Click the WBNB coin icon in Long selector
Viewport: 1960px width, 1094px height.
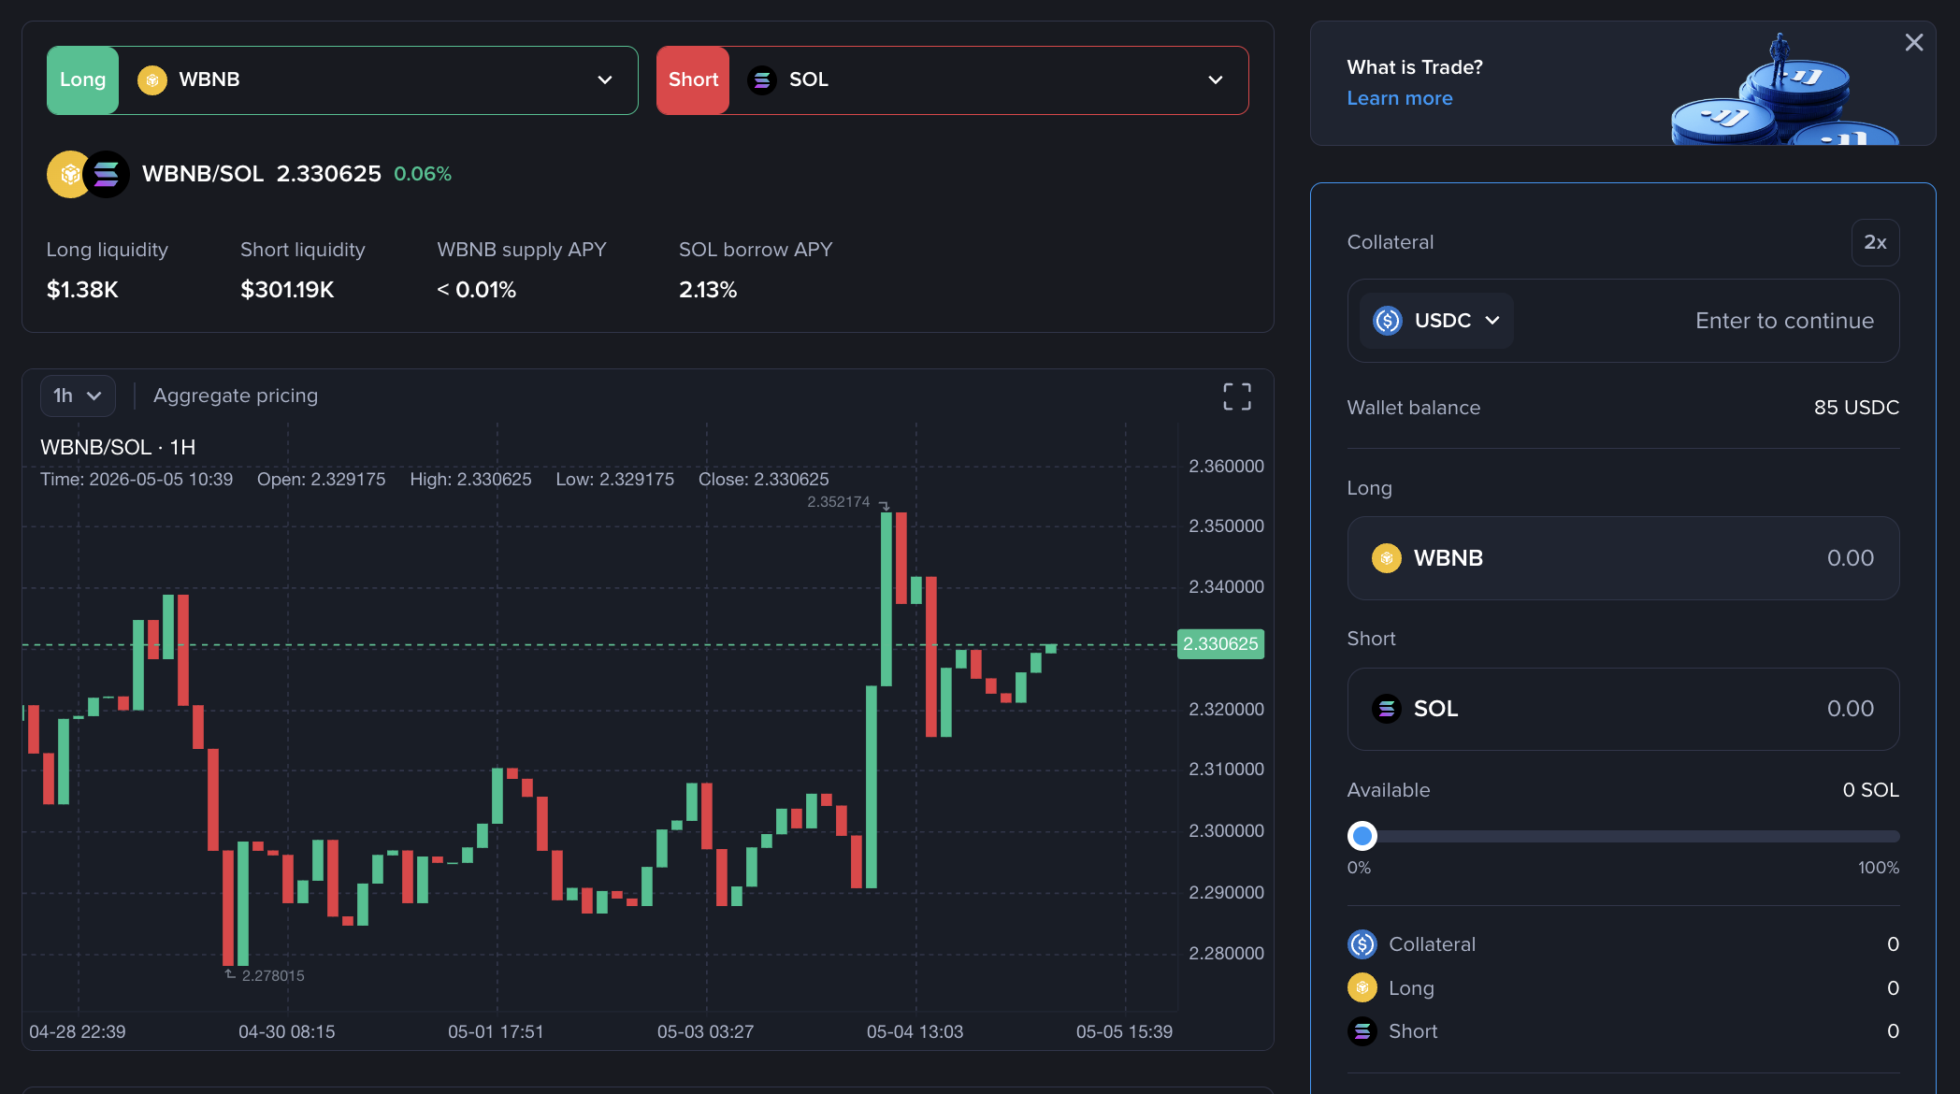coord(152,80)
